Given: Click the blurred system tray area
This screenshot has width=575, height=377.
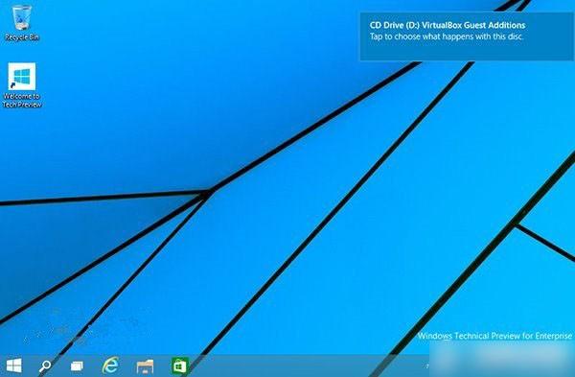Looking at the screenshot, I should (501, 359).
